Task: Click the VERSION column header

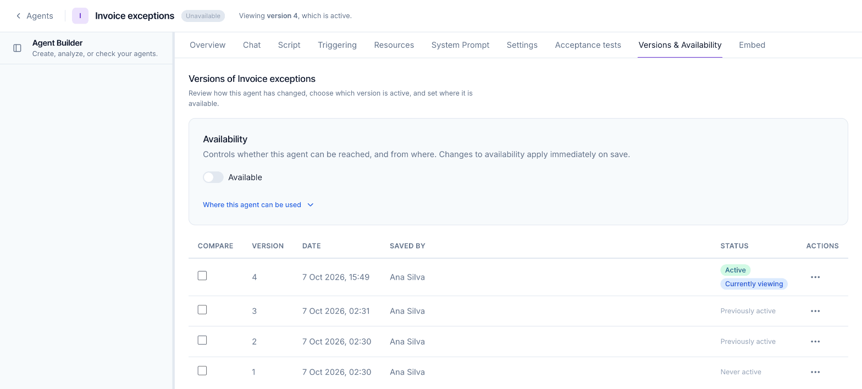Action: pyautogui.click(x=268, y=246)
